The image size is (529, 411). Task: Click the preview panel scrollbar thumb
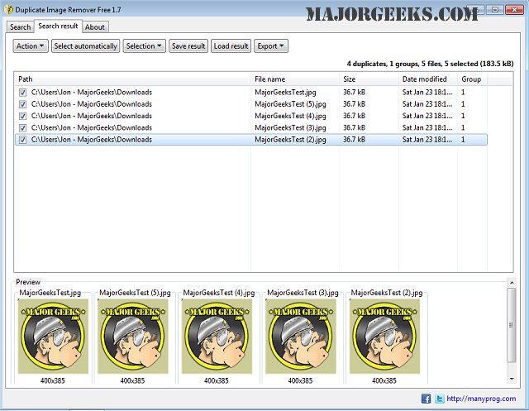(512, 325)
